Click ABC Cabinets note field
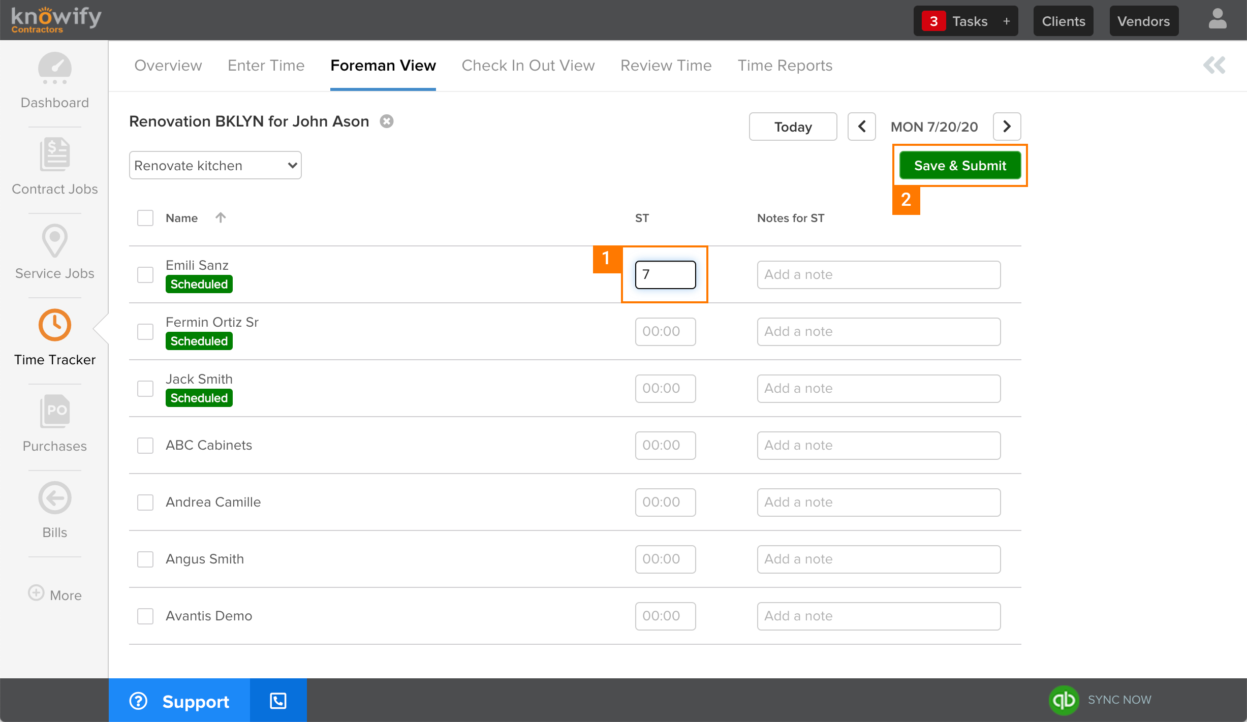The image size is (1247, 722). (x=879, y=446)
